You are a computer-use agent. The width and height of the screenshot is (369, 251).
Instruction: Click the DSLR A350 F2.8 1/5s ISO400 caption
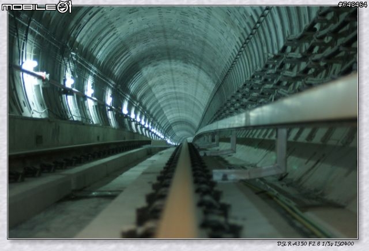click(315, 244)
